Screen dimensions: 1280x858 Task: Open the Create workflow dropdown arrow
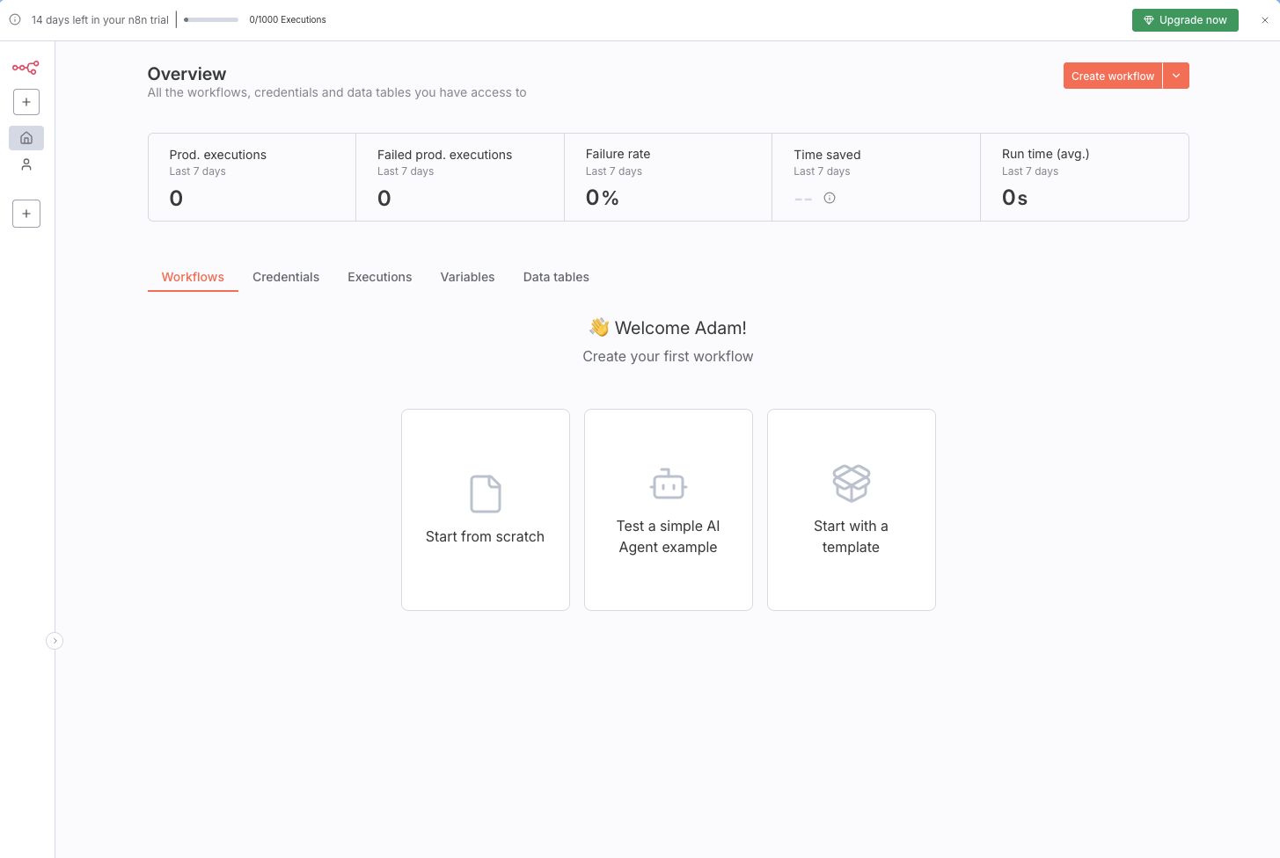pos(1176,76)
